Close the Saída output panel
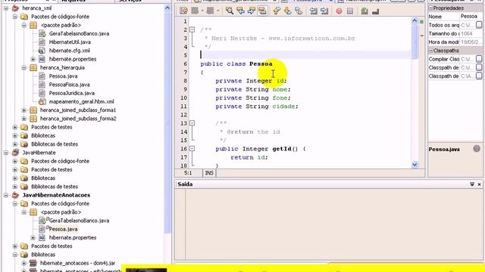485x272 pixels. click(479, 184)
